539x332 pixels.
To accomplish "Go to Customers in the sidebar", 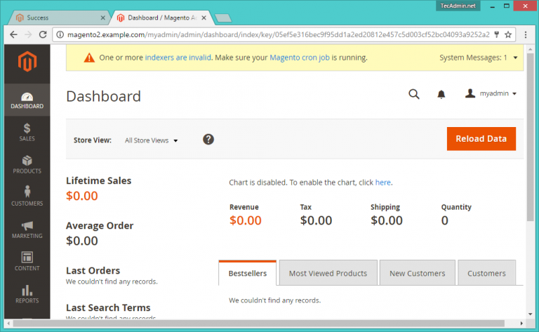I will 27,197.
